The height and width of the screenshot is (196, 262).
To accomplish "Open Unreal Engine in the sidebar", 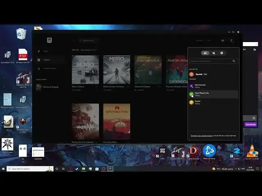I will pyautogui.click(x=50, y=69).
